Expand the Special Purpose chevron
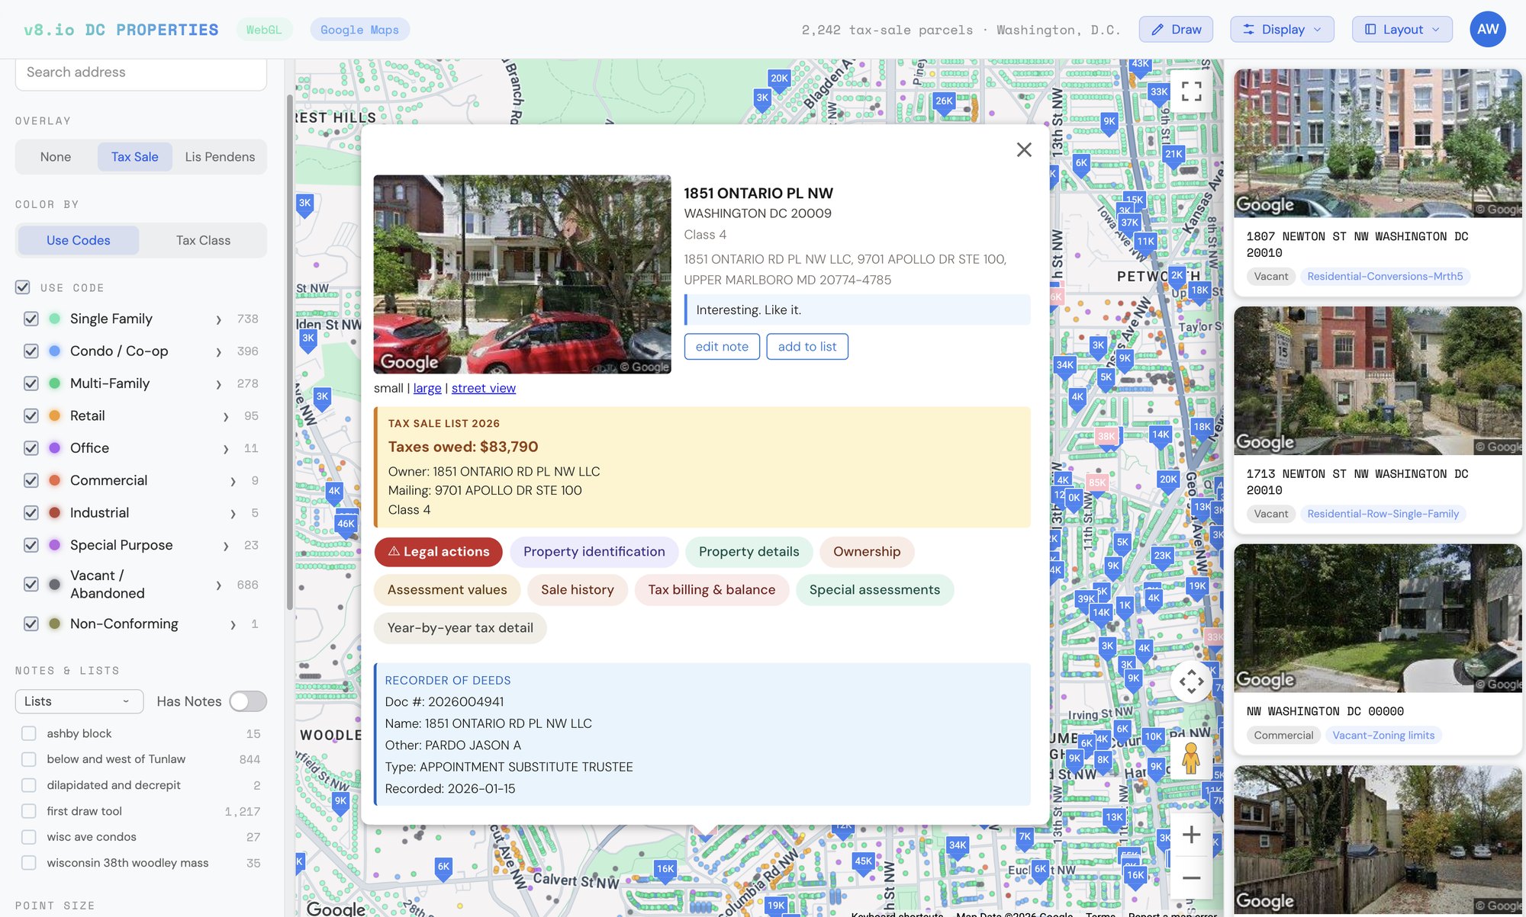 (x=226, y=546)
